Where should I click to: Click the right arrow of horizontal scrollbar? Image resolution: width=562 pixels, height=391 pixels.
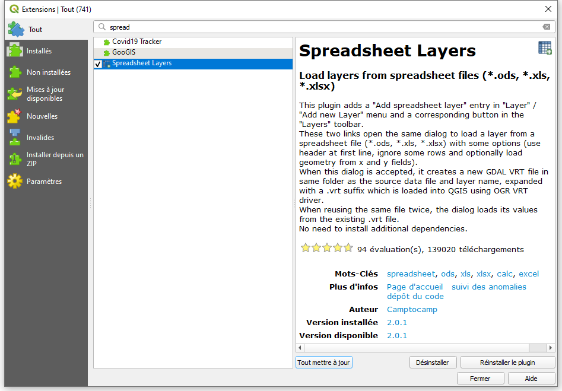pos(550,348)
